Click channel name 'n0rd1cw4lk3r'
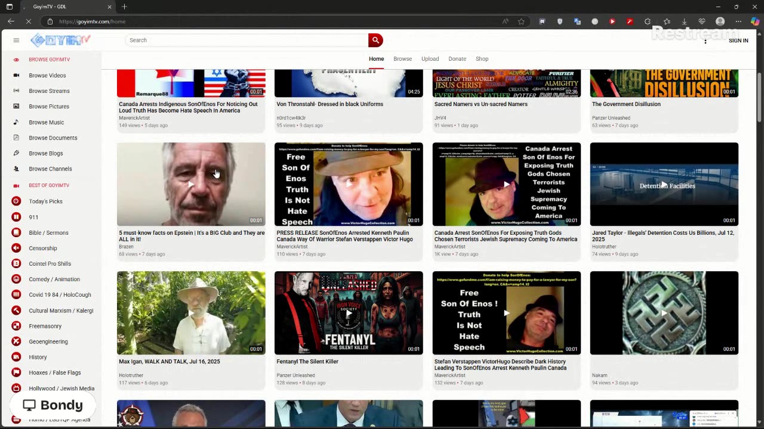The width and height of the screenshot is (764, 429). pos(291,118)
